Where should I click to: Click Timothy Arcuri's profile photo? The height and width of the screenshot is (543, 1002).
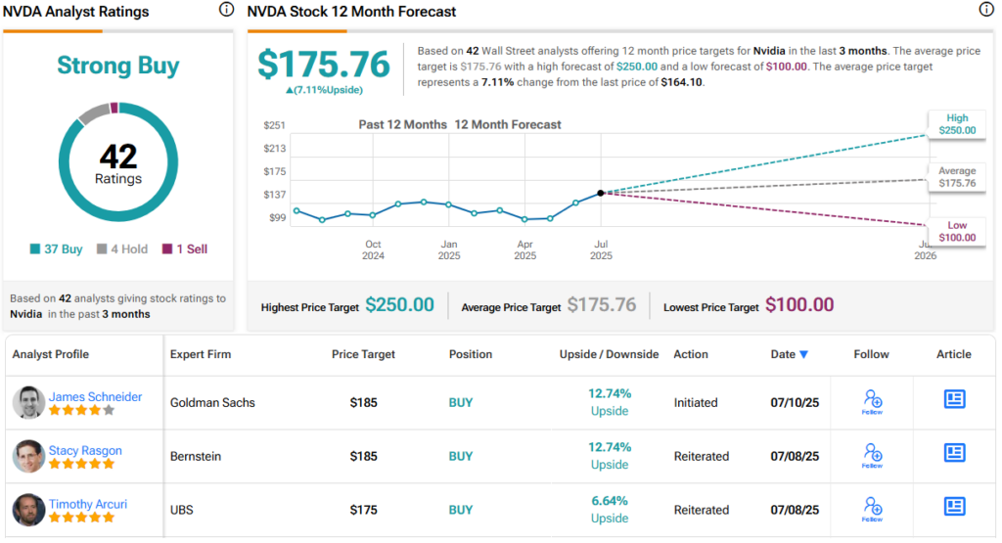tap(29, 510)
